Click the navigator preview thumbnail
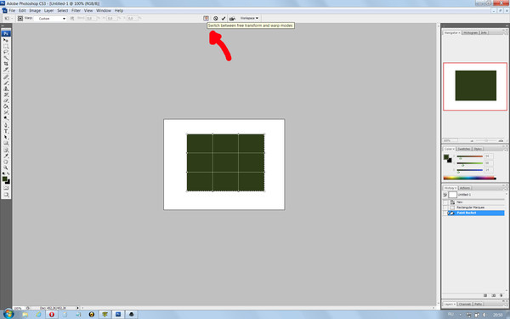This screenshot has width=510, height=319. [475, 86]
